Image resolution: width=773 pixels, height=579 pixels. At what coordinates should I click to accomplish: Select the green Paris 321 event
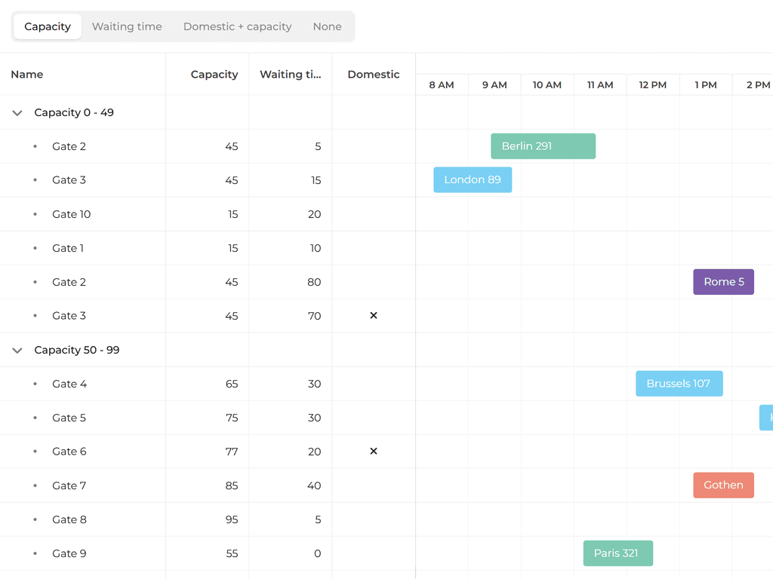tap(617, 553)
